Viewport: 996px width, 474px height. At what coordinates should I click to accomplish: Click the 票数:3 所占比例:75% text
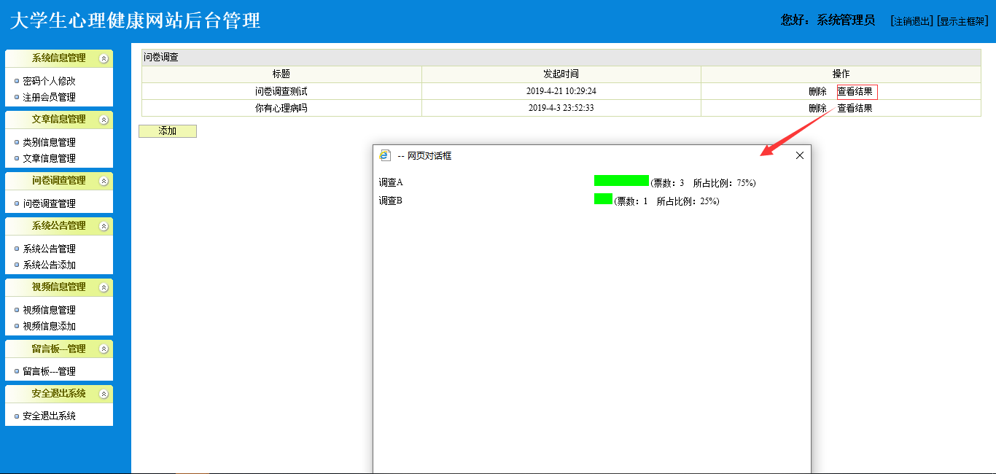click(x=703, y=183)
